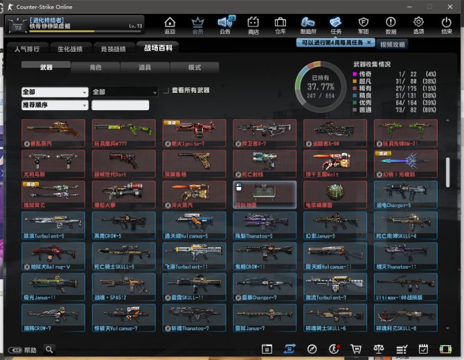Dismiss the weekly mission notification with X
The height and width of the screenshot is (360, 464).
[369, 42]
